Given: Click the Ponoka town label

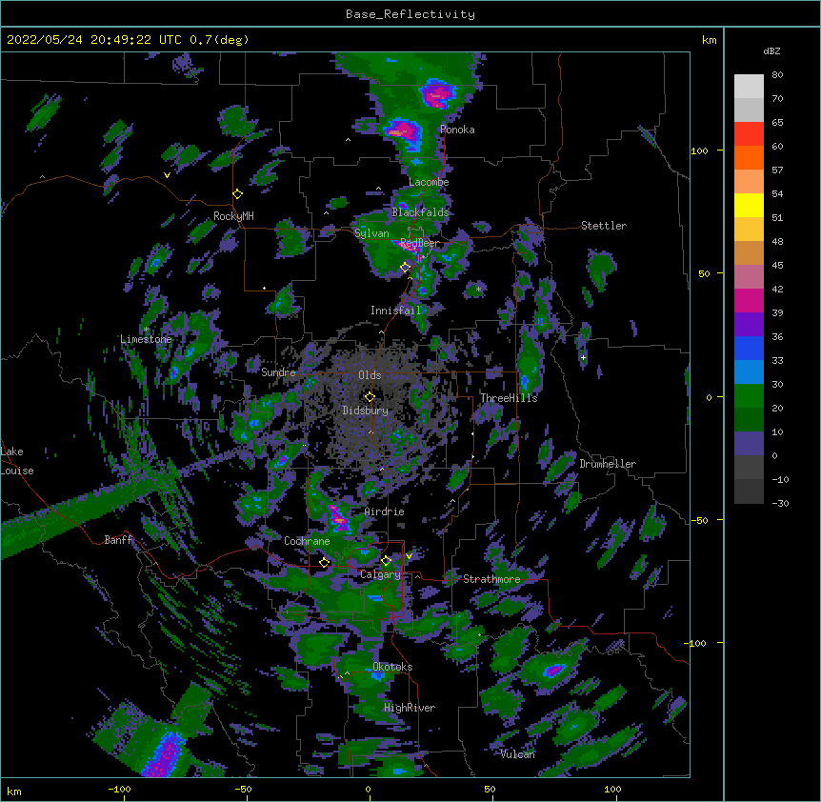Looking at the screenshot, I should [x=457, y=130].
